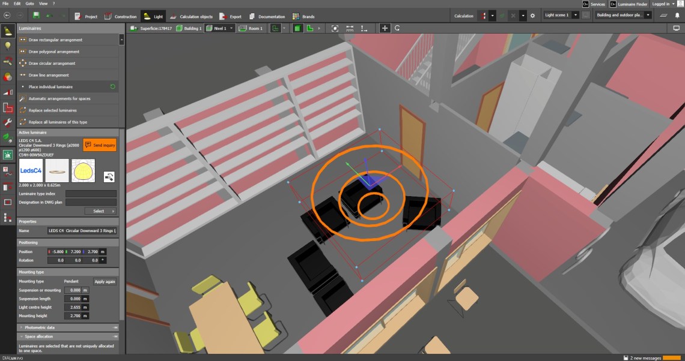Click the rotate tool in view toolbar

pyautogui.click(x=397, y=28)
